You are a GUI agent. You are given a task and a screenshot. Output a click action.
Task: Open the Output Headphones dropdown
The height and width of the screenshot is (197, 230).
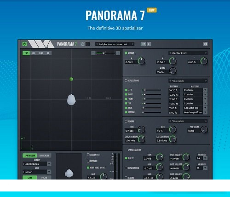click(x=37, y=164)
